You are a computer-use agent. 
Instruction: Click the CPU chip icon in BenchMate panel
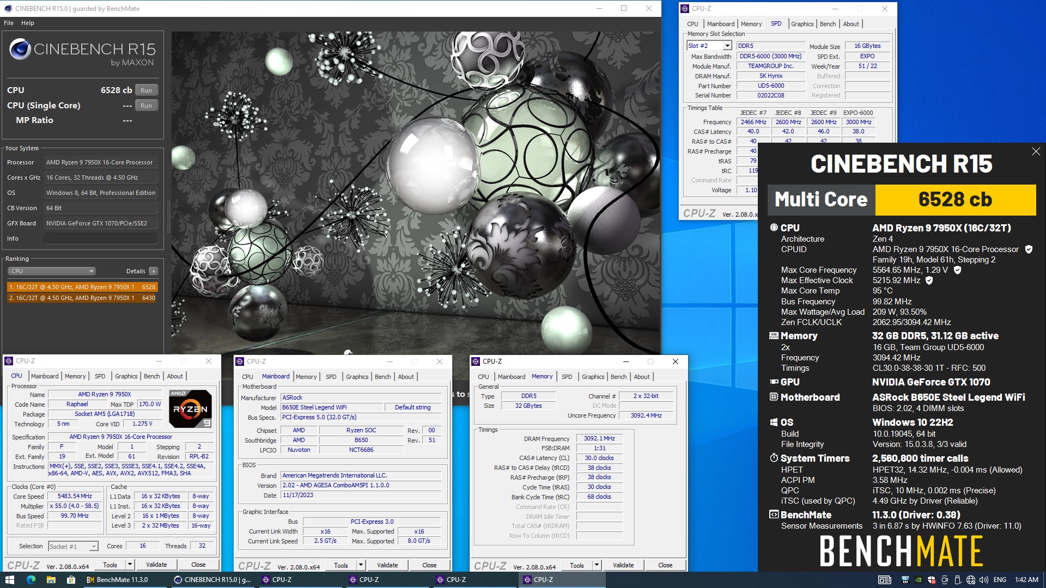(x=774, y=228)
